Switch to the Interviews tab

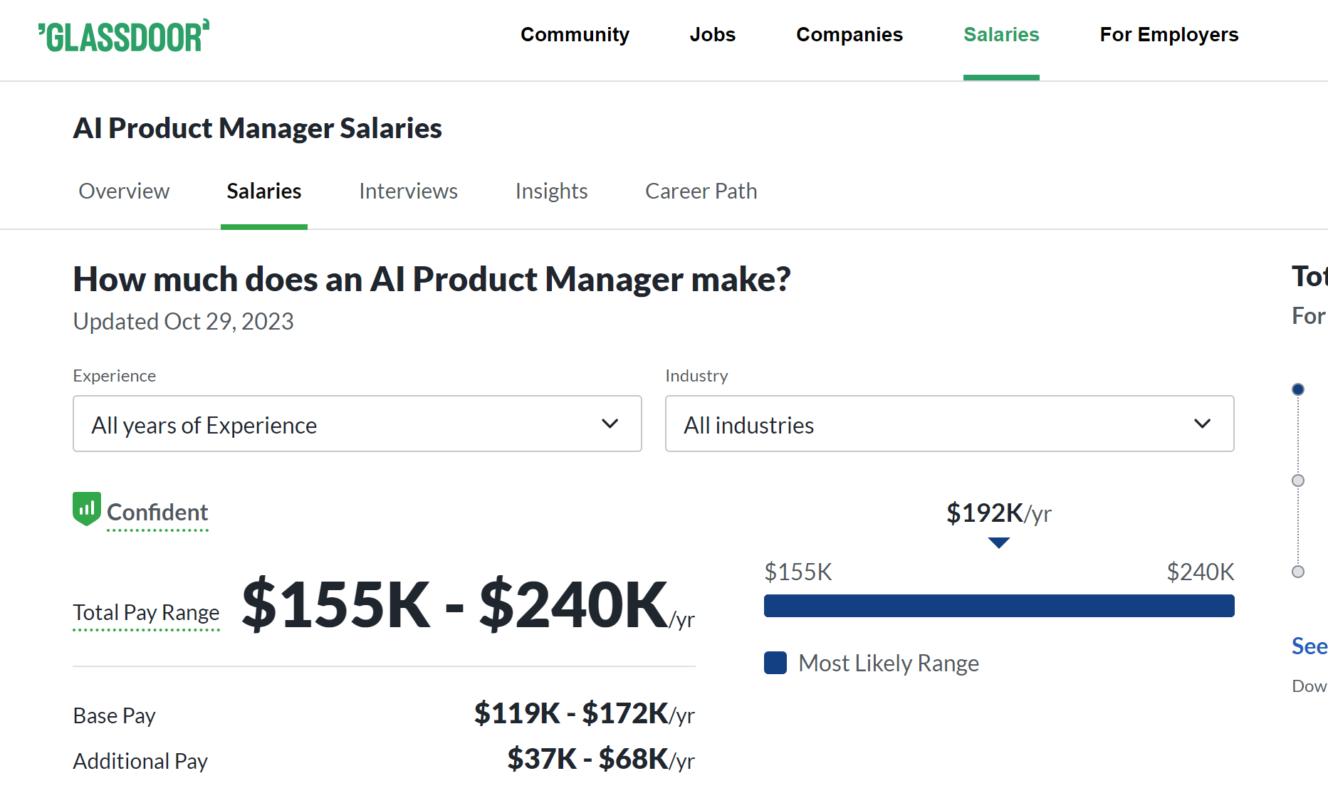[408, 191]
